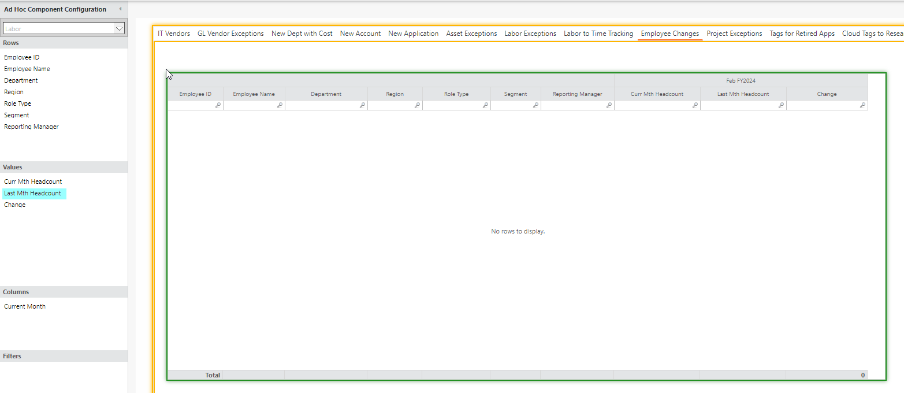Select Current Month under Columns
This screenshot has width=904, height=393.
pos(24,306)
